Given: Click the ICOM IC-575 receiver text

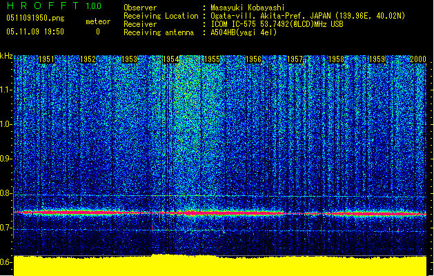Looking at the screenshot, I should 277,24.
